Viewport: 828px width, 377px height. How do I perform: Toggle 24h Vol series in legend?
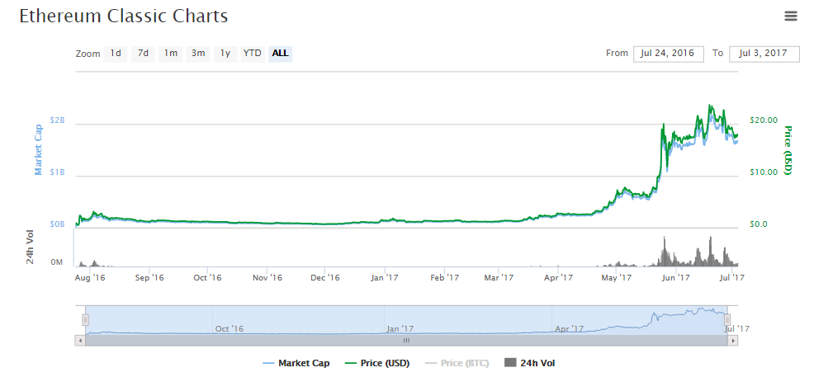530,363
